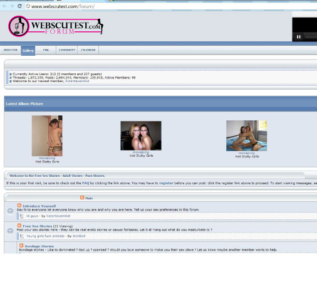
Task: Open the RSS icon next to Introduce Yourself
Action: [x=19, y=205]
